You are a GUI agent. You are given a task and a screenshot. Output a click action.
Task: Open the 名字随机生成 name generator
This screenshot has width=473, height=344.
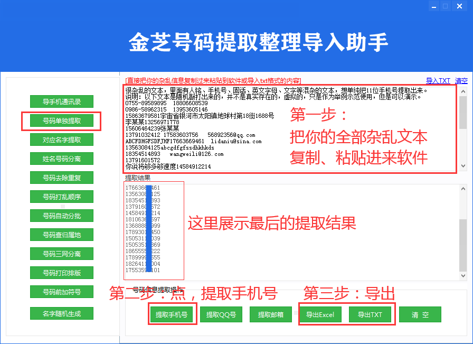coord(61,313)
